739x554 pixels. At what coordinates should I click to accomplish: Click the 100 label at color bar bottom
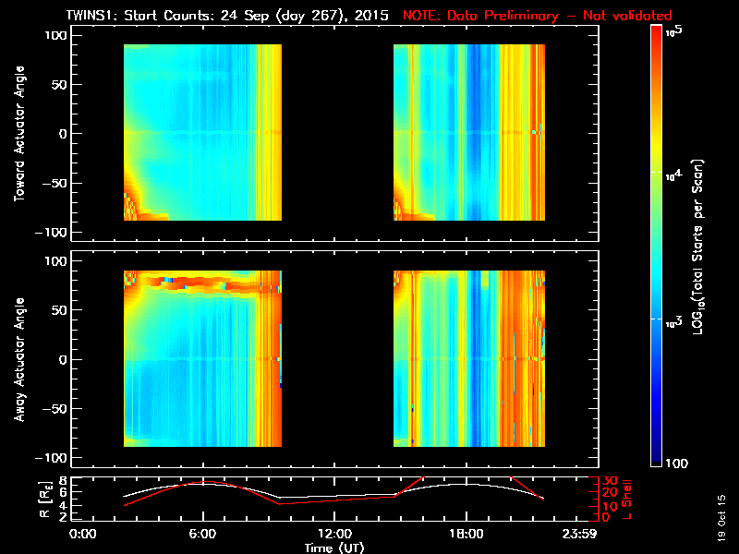tap(676, 464)
